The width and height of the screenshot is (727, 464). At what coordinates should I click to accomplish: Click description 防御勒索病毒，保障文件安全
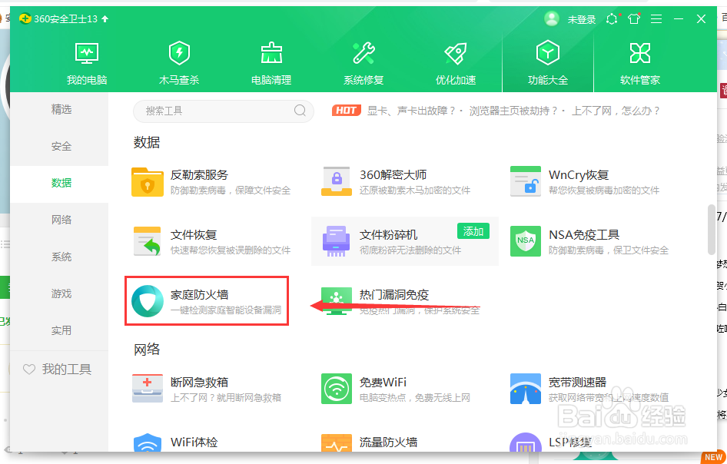[231, 191]
